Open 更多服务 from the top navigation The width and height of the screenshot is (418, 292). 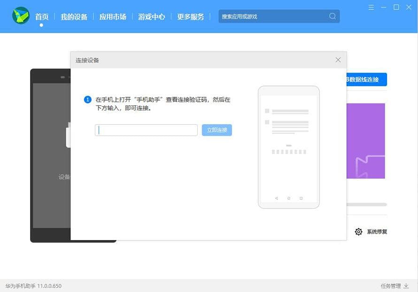click(x=191, y=16)
